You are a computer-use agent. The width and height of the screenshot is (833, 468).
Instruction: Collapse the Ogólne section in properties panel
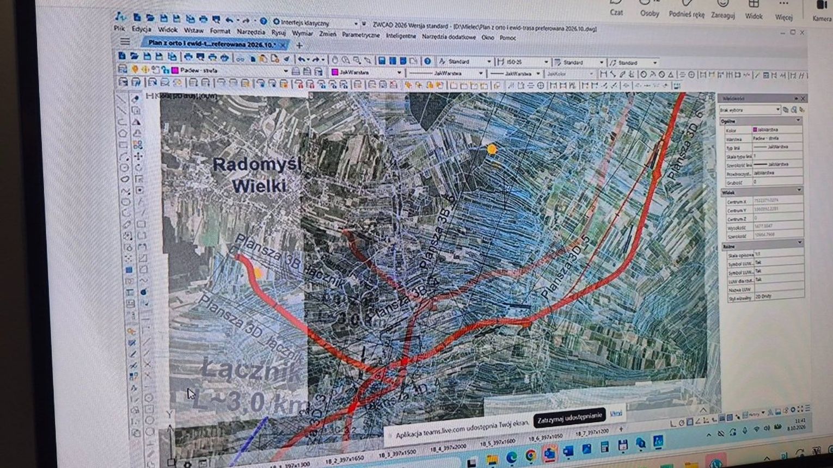pyautogui.click(x=799, y=120)
